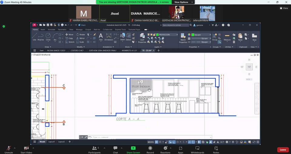
Task: Activate the Copy command
Action: 69,38
